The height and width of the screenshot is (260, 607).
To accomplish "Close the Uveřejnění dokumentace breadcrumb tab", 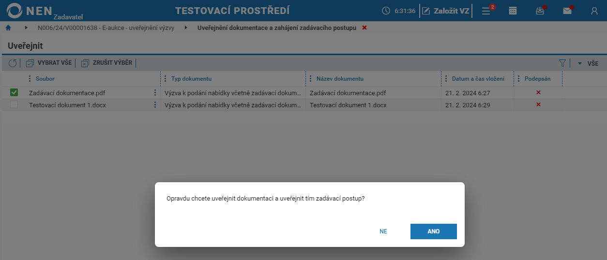I will (364, 28).
